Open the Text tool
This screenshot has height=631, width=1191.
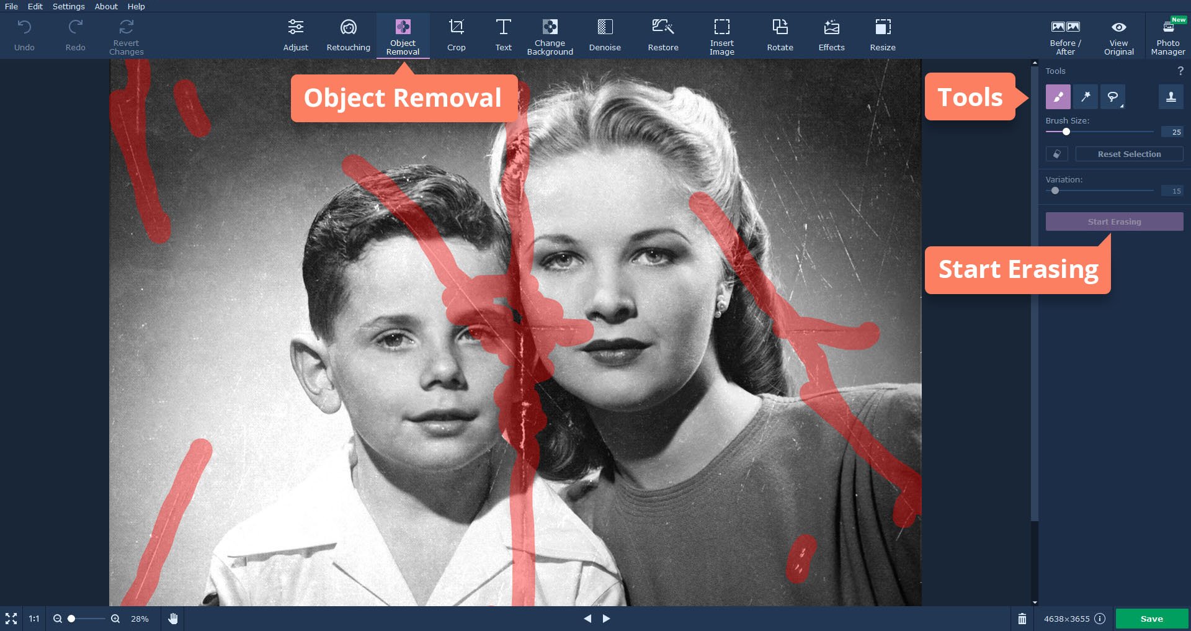[x=504, y=35]
